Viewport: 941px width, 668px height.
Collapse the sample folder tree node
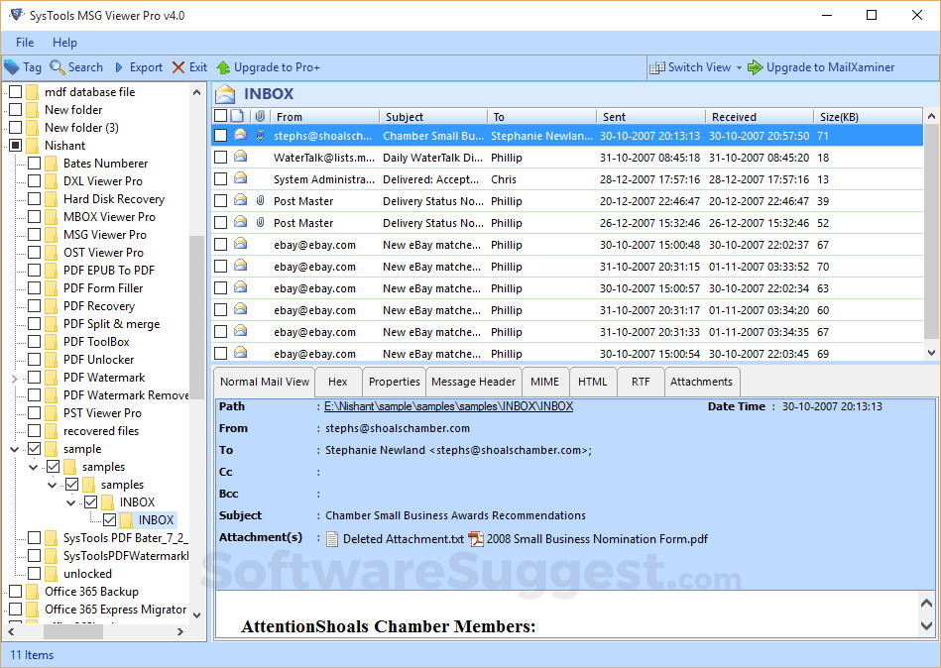14,449
